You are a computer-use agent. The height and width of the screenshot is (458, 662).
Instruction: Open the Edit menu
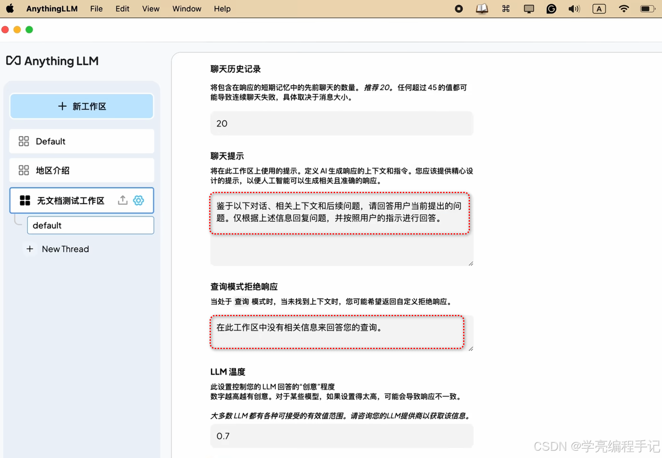tap(122, 9)
